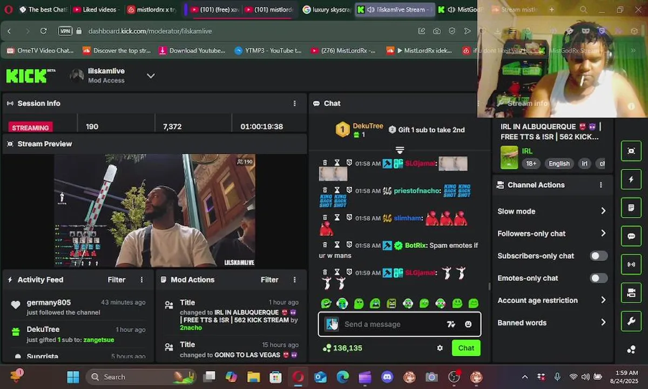Open File Explorer from the taskbar

253,377
